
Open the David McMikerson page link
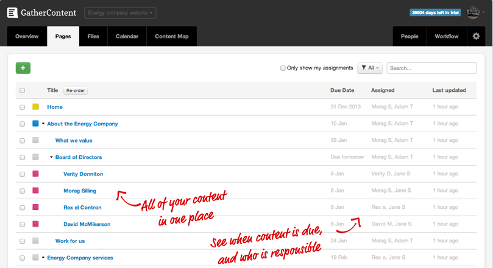click(87, 224)
